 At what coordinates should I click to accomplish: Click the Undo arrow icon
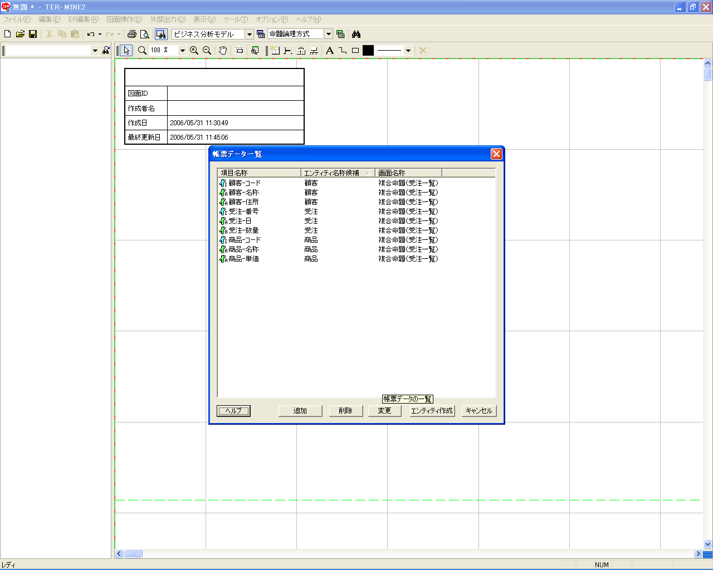pos(91,34)
